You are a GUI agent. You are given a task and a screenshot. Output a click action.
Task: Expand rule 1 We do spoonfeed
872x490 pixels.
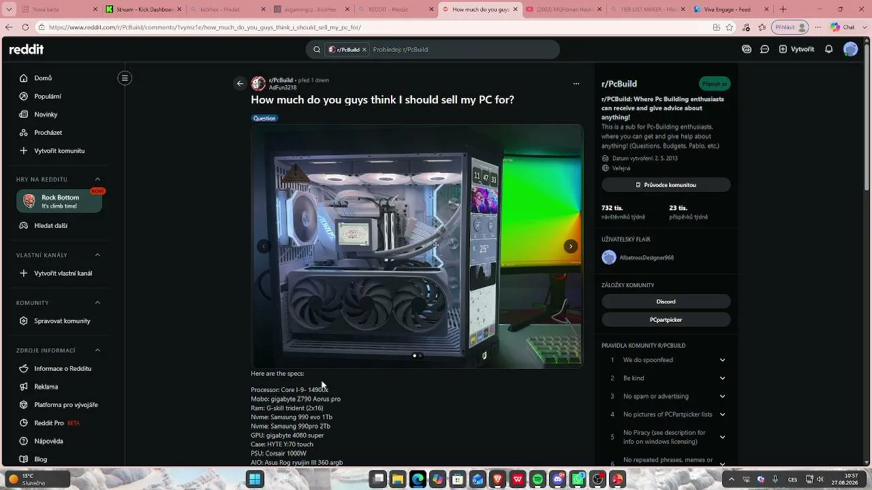[723, 360]
